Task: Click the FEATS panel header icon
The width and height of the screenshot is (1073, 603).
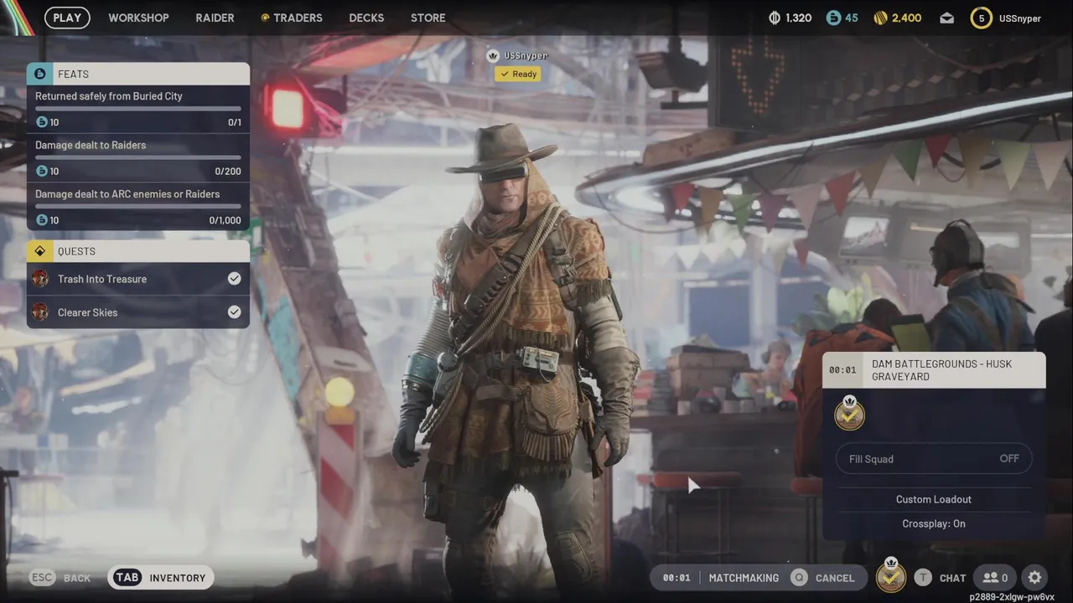Action: tap(40, 74)
